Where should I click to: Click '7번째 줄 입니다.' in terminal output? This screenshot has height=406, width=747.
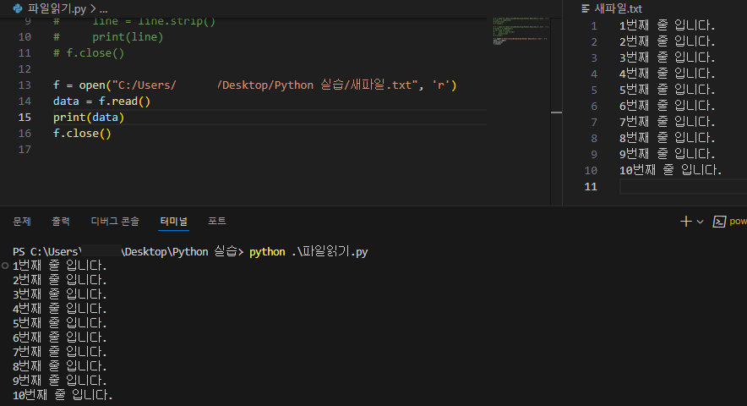pyautogui.click(x=59, y=352)
